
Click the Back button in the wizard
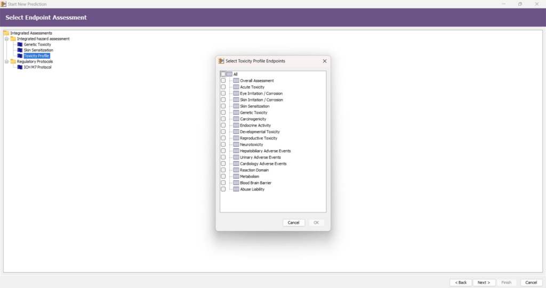[461, 282]
